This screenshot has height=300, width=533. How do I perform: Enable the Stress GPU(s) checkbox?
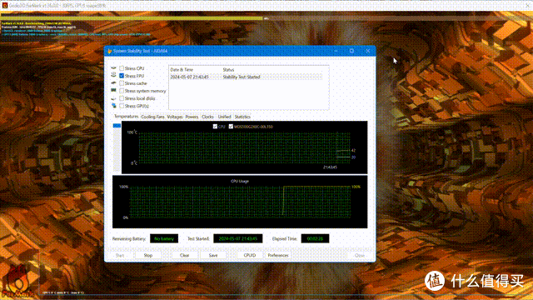tap(122, 106)
